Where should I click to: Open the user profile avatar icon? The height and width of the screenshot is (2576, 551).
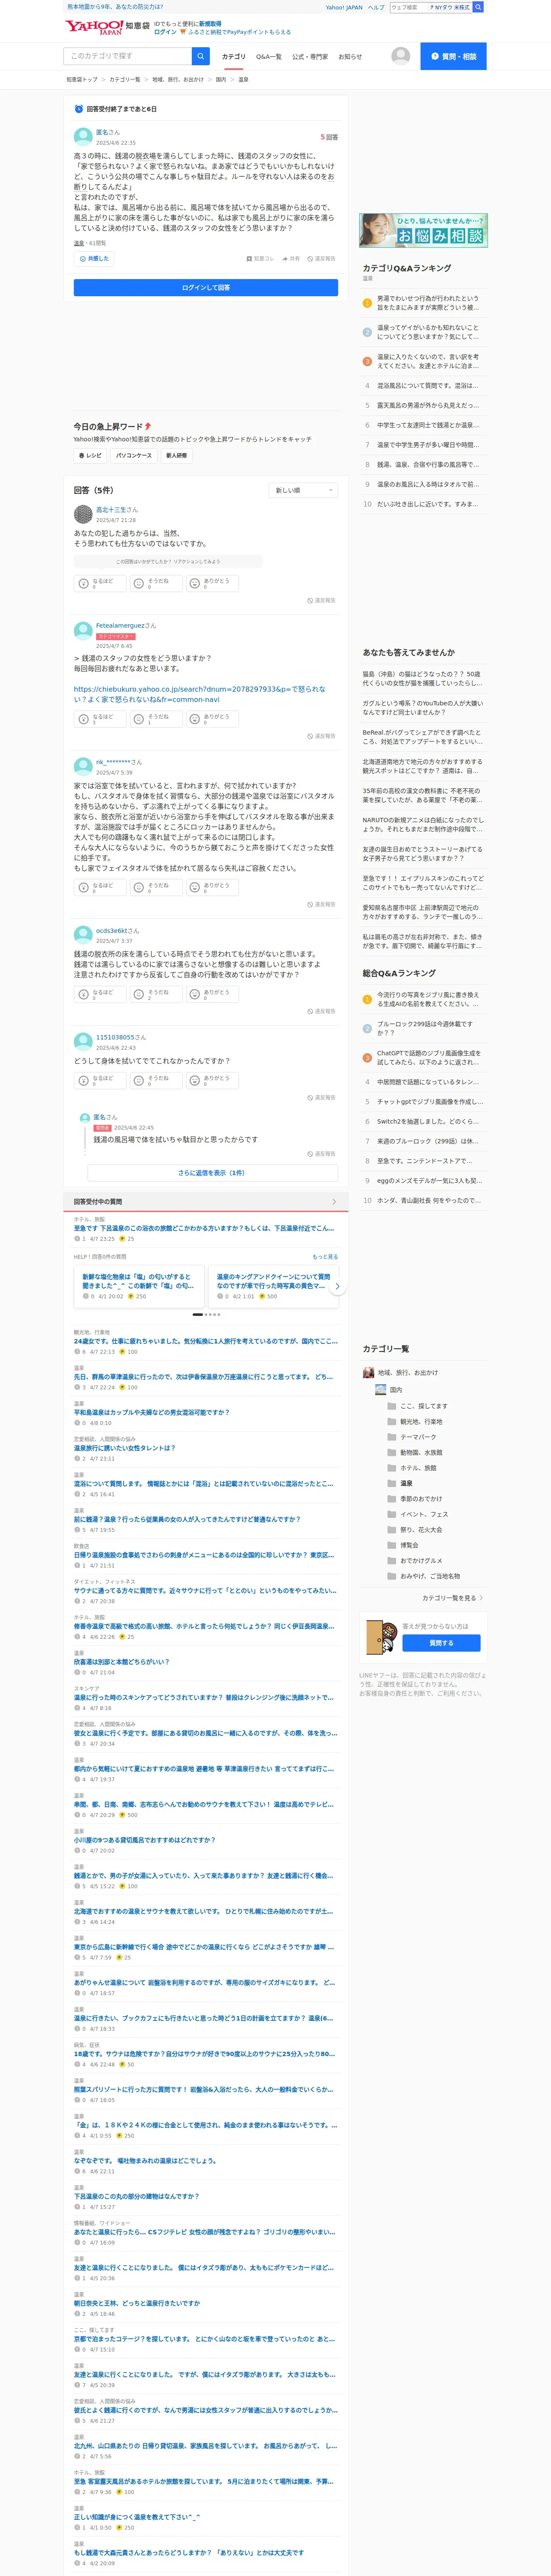pyautogui.click(x=401, y=56)
